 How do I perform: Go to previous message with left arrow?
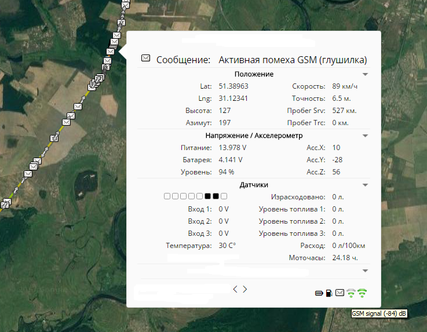coord(235,289)
